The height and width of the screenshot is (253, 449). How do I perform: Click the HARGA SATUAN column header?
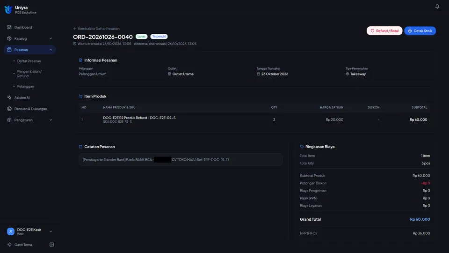click(332, 107)
